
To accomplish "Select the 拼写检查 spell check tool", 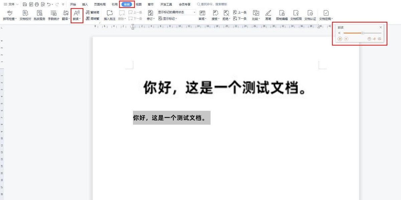I will coord(10,15).
